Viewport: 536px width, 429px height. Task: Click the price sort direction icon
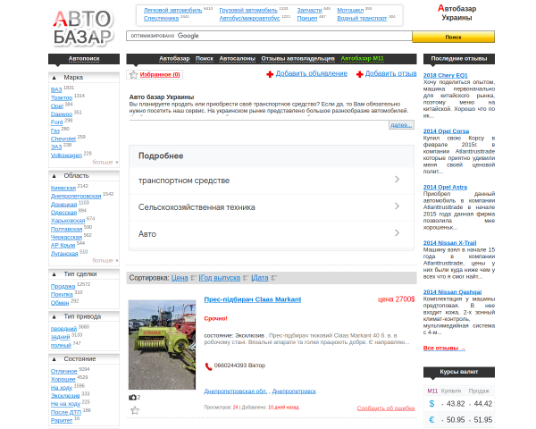point(194,278)
